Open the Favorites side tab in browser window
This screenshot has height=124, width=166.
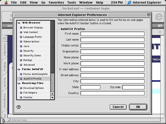point(5,50)
